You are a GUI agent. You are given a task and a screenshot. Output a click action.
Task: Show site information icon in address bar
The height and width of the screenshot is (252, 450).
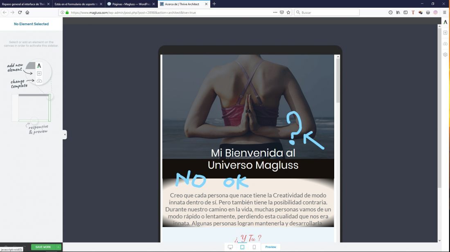coord(62,12)
